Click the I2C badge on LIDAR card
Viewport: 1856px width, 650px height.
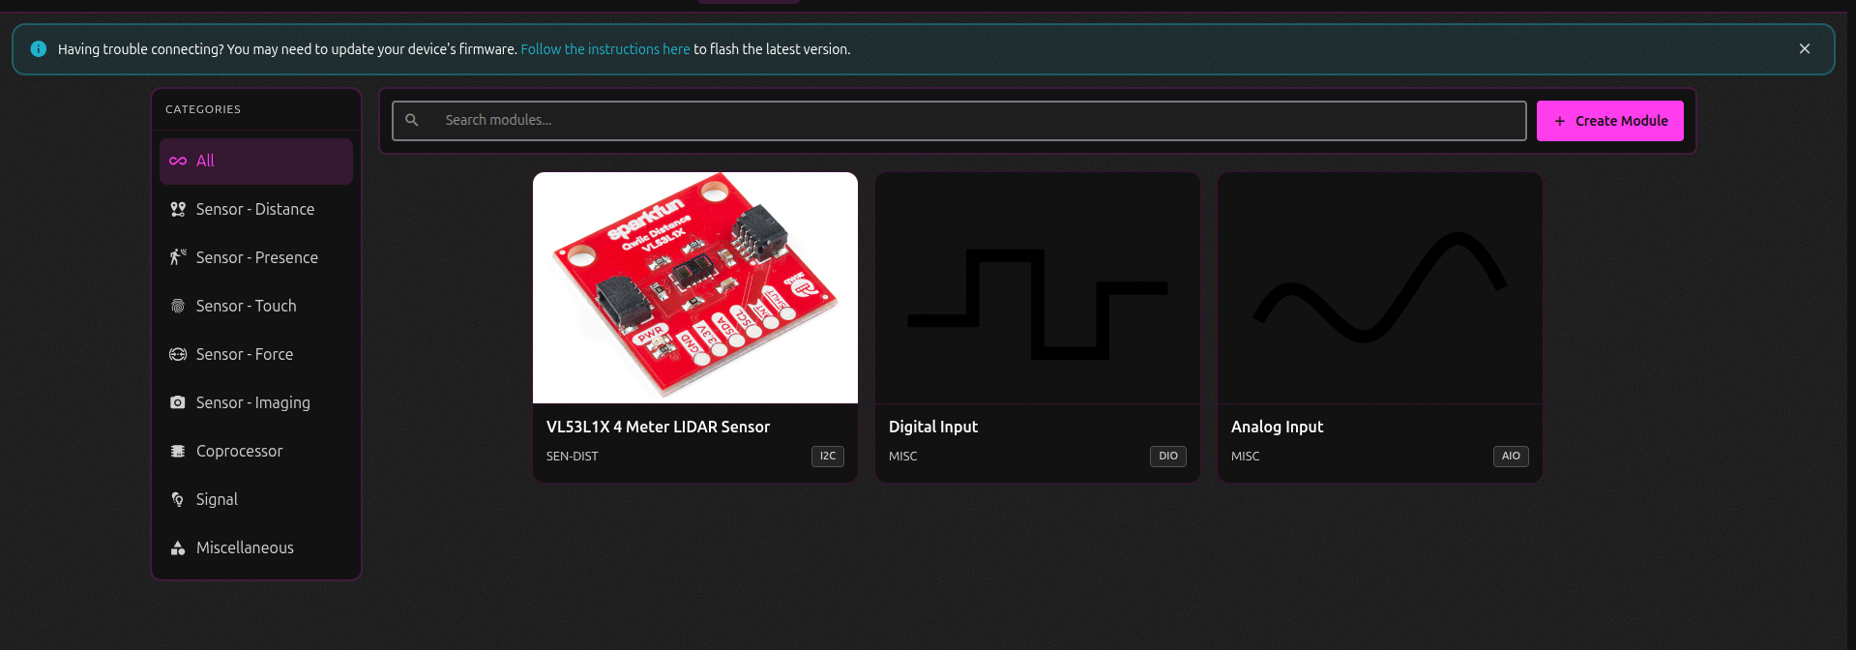[828, 457]
